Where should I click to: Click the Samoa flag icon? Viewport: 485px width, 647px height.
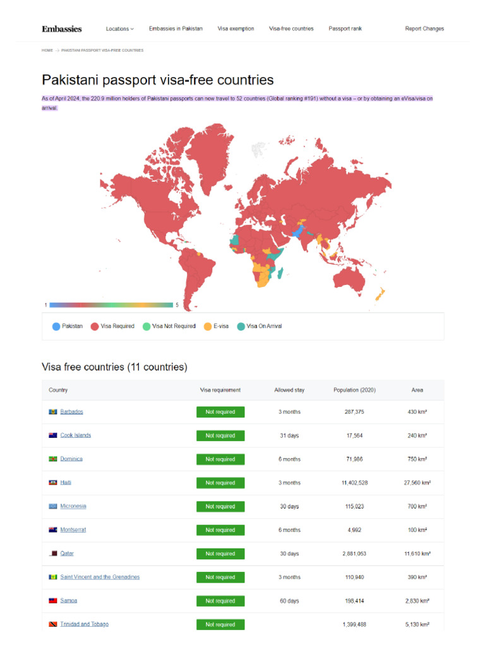[53, 601]
